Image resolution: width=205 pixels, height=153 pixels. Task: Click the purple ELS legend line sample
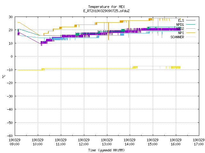(x=191, y=20)
